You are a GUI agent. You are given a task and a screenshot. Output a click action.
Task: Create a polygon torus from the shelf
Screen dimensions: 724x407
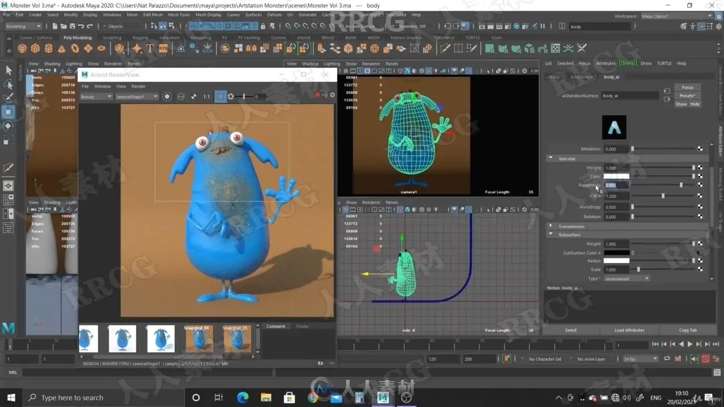75,49
